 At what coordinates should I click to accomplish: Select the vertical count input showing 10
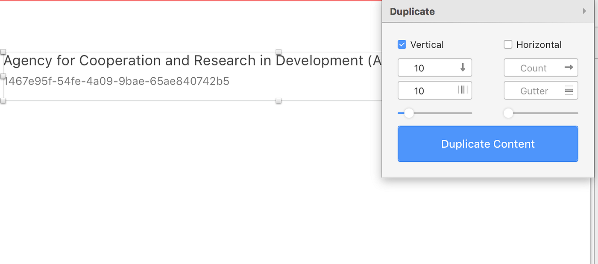(x=427, y=67)
